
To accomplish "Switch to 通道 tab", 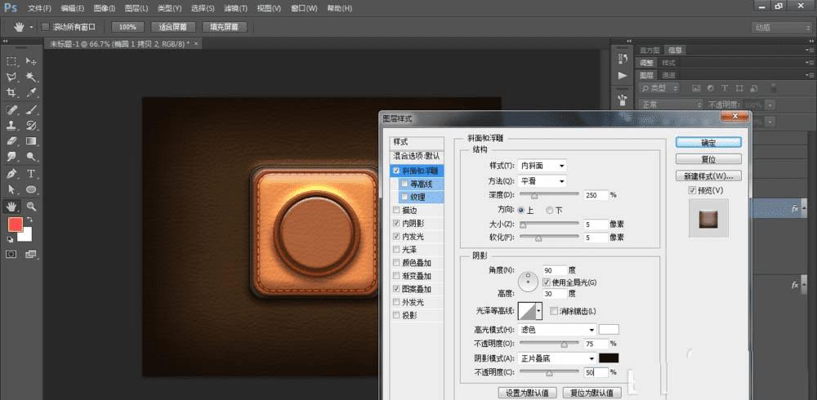I will pyautogui.click(x=669, y=75).
